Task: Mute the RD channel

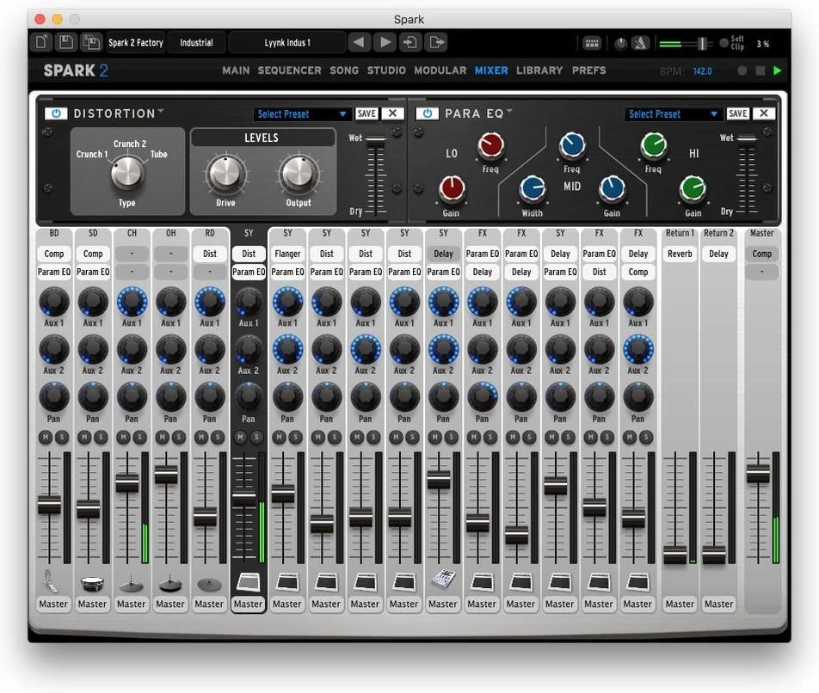Action: [201, 438]
